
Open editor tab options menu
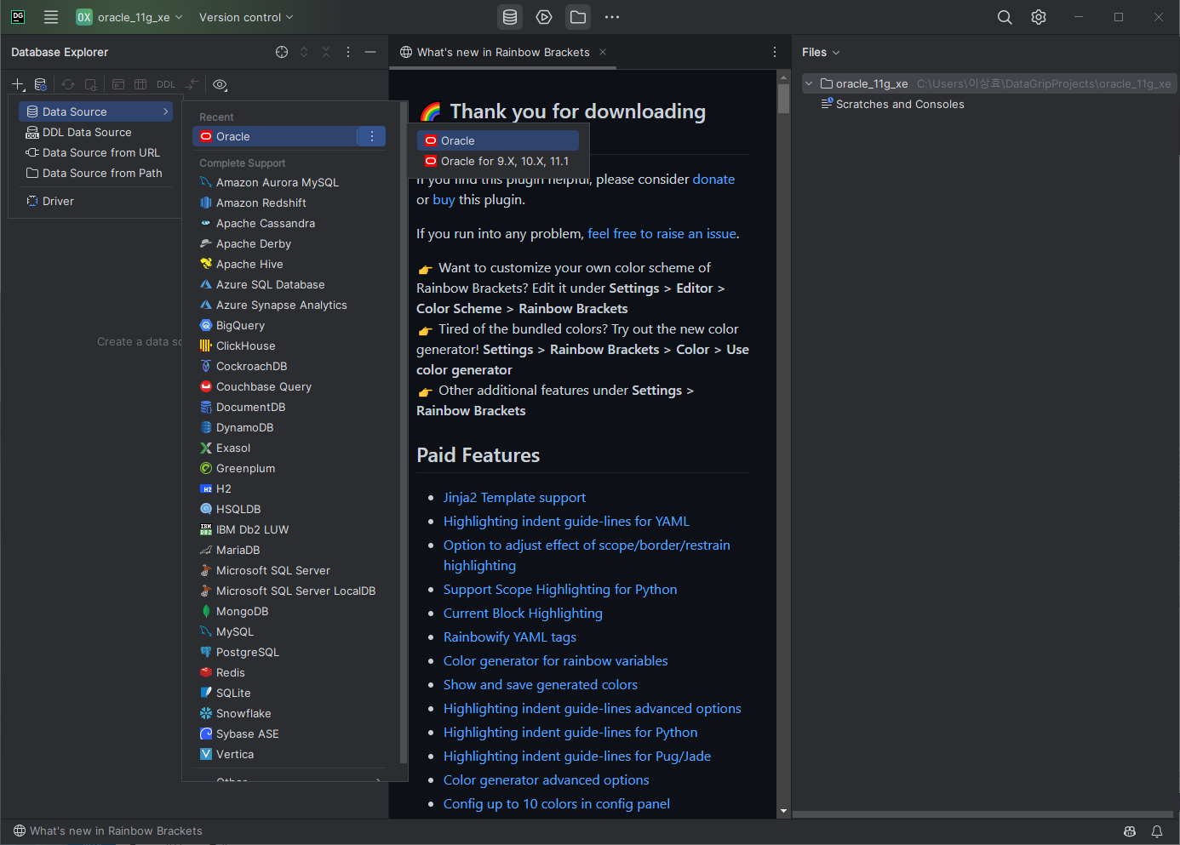pos(774,52)
